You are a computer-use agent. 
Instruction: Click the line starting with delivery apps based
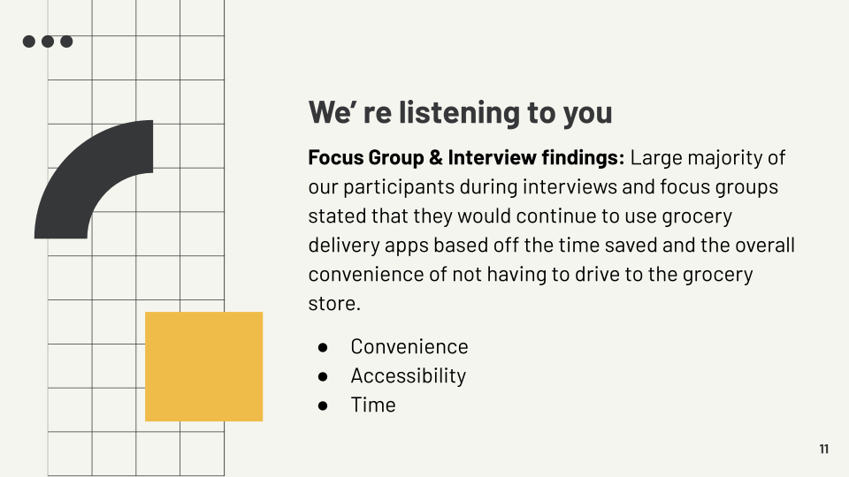551,245
